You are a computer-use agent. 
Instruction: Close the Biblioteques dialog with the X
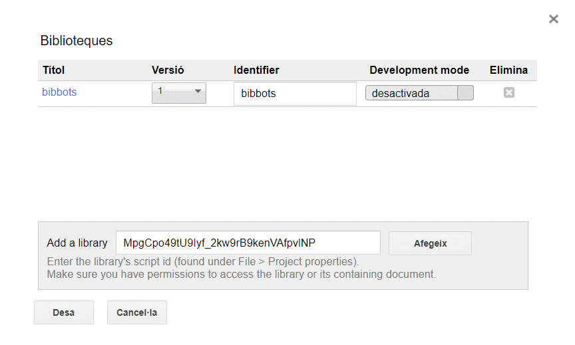pyautogui.click(x=553, y=19)
